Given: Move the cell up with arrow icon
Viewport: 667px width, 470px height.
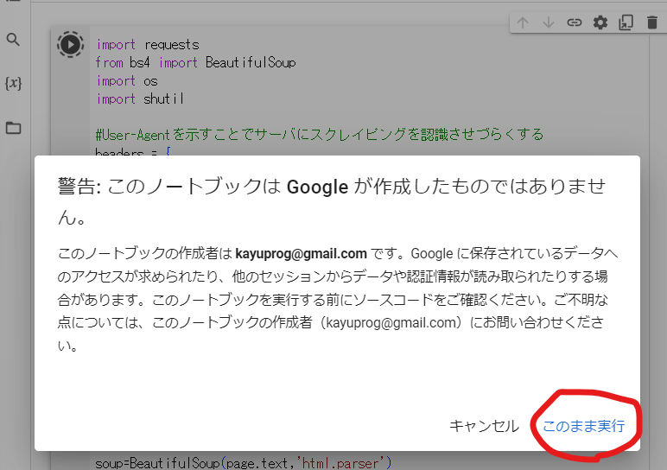Looking at the screenshot, I should [523, 22].
